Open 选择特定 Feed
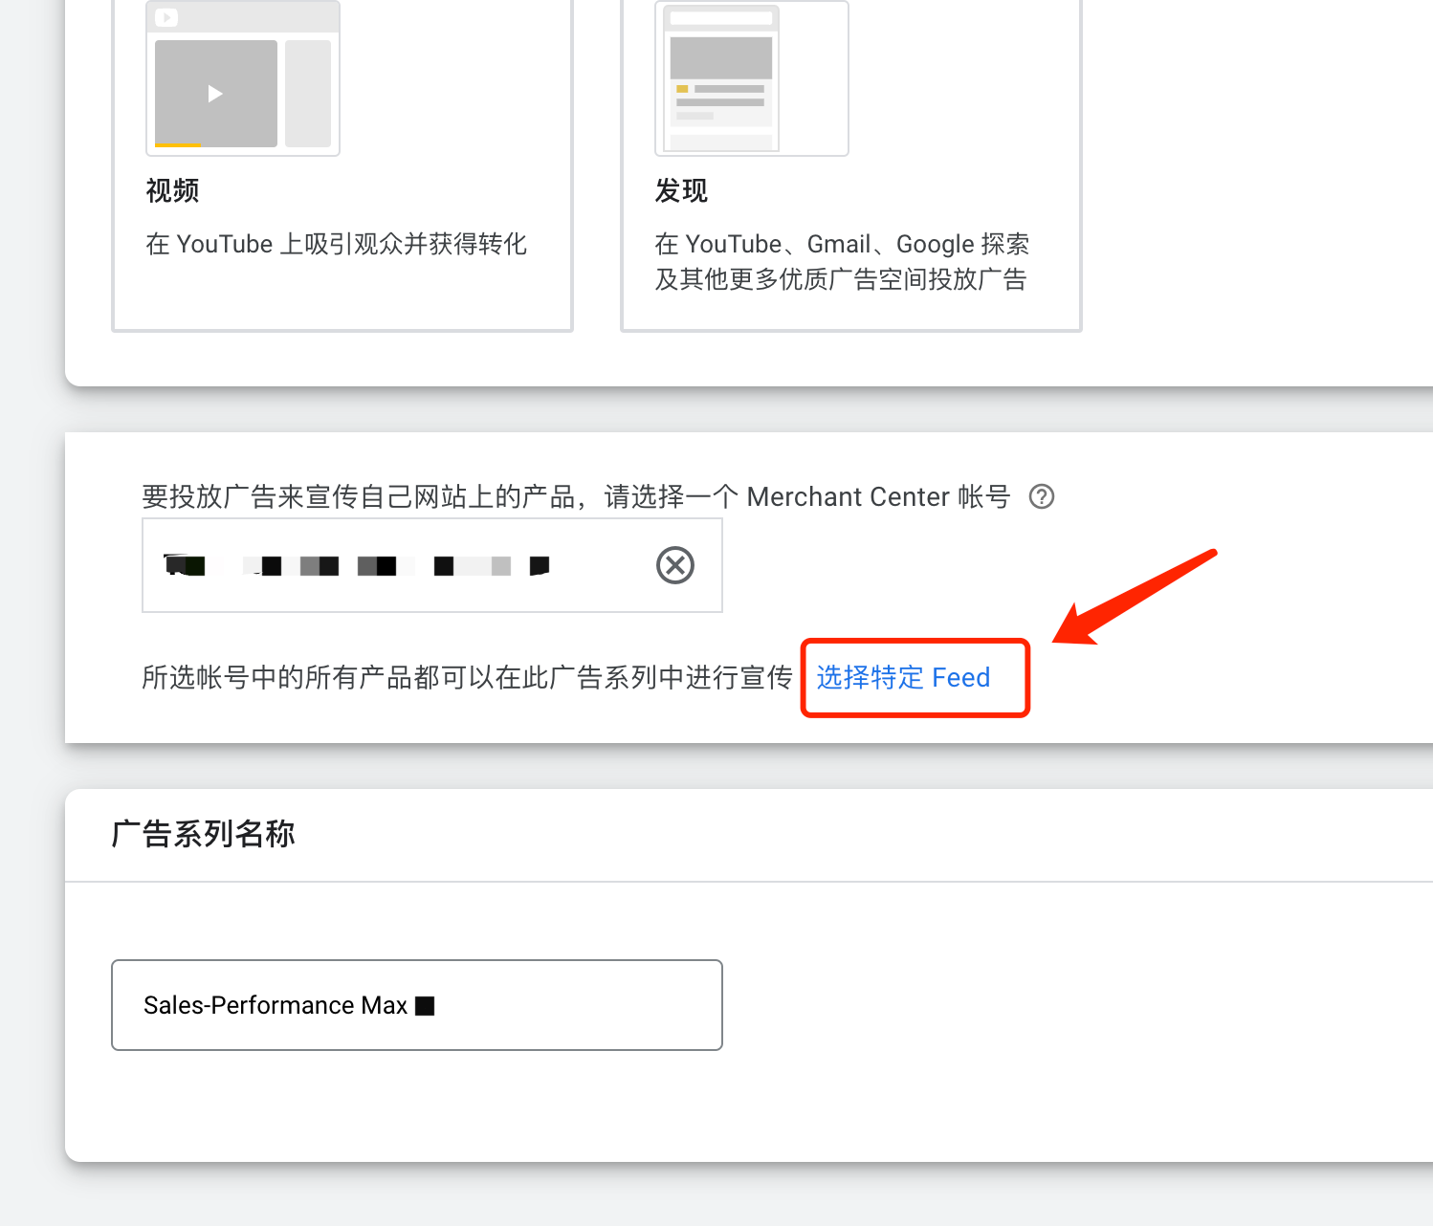This screenshot has height=1226, width=1433. 903,677
